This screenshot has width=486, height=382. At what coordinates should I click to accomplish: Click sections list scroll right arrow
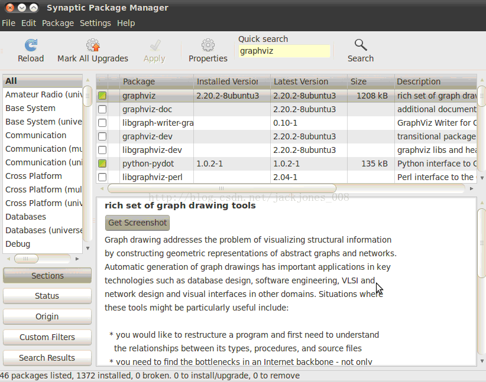tap(77, 259)
